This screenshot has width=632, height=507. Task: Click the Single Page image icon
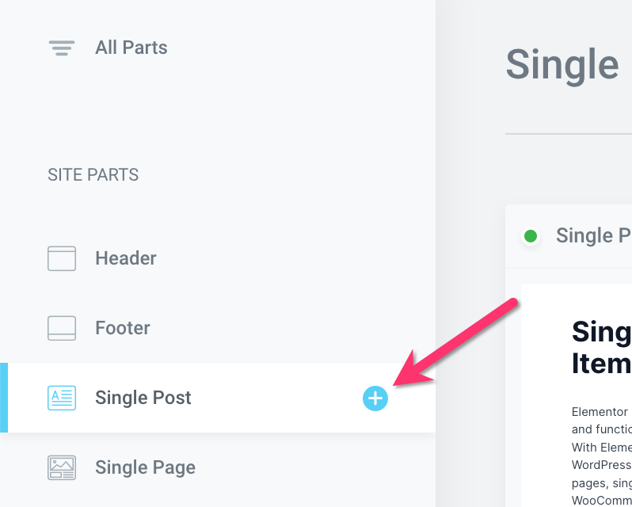62,467
